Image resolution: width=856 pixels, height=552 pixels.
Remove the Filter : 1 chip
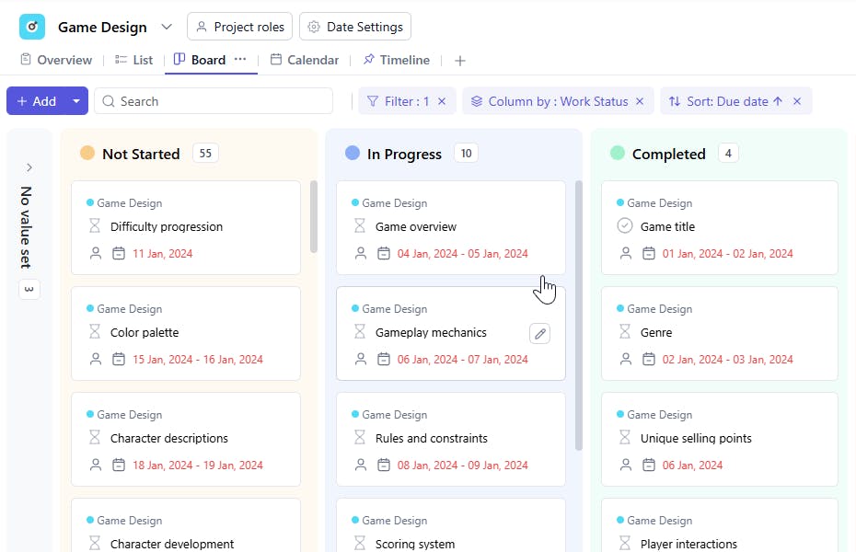point(442,101)
